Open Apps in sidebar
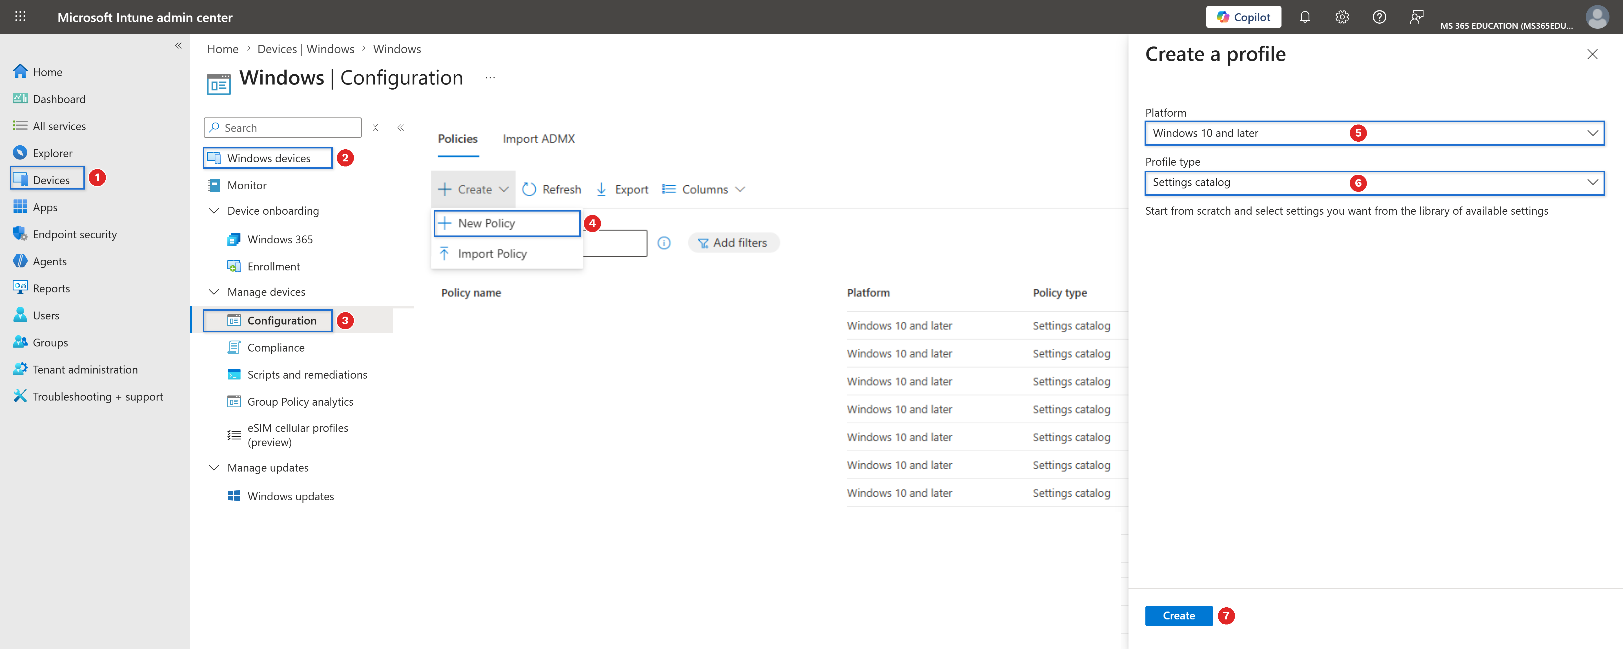Screen dimensions: 1623x649 point(35,207)
